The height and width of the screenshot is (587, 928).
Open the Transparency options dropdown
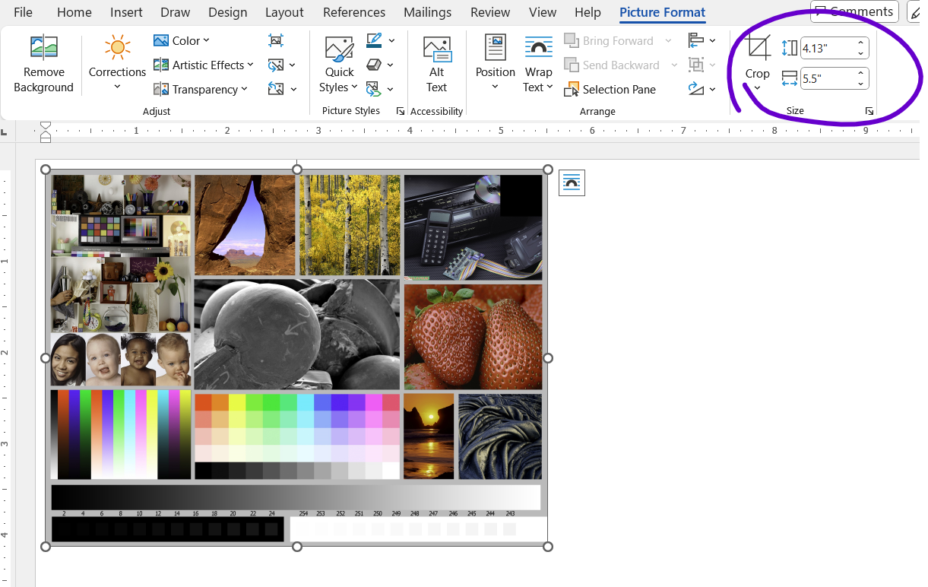click(201, 89)
